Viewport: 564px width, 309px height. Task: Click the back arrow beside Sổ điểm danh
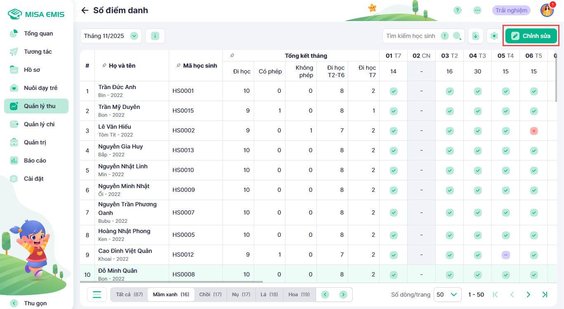pyautogui.click(x=85, y=10)
